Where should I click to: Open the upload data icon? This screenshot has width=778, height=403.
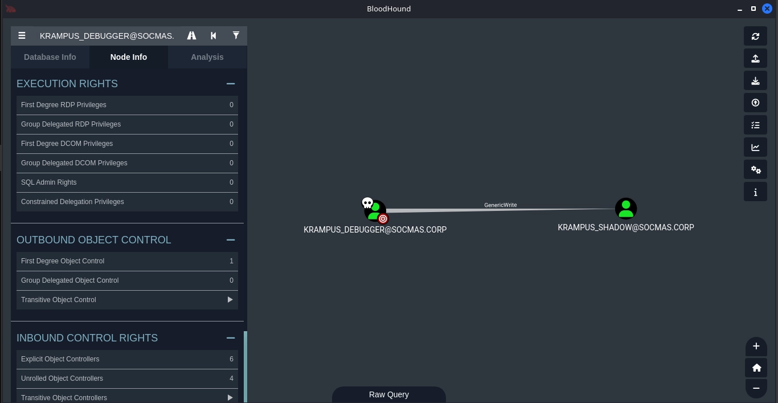(755, 103)
